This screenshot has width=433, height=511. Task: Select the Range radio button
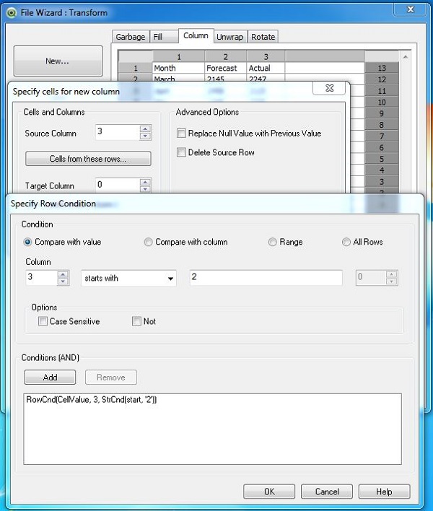point(272,242)
